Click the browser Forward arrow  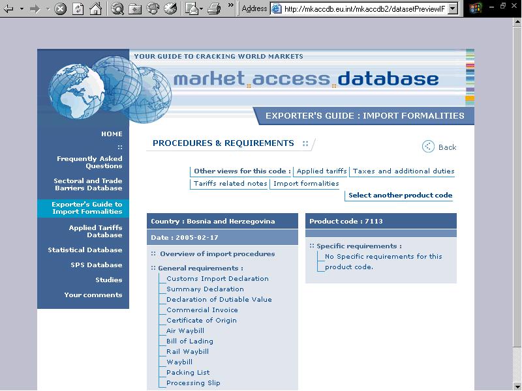35,8
